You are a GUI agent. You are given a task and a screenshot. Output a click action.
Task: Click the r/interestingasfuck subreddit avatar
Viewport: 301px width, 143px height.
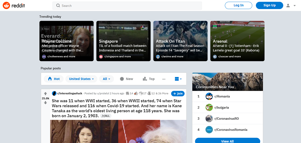click(54, 93)
